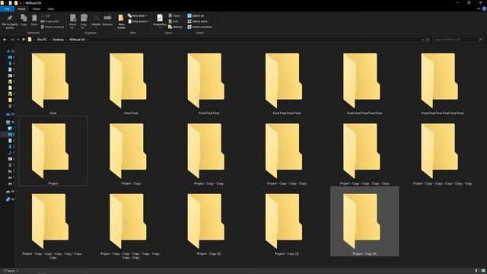Click the Copy button in Clipboard group
This screenshot has width=487, height=274.
[x=24, y=21]
